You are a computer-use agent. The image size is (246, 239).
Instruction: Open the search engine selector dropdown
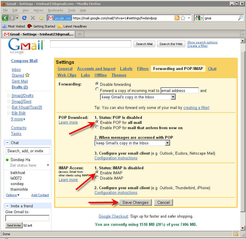[199, 18]
